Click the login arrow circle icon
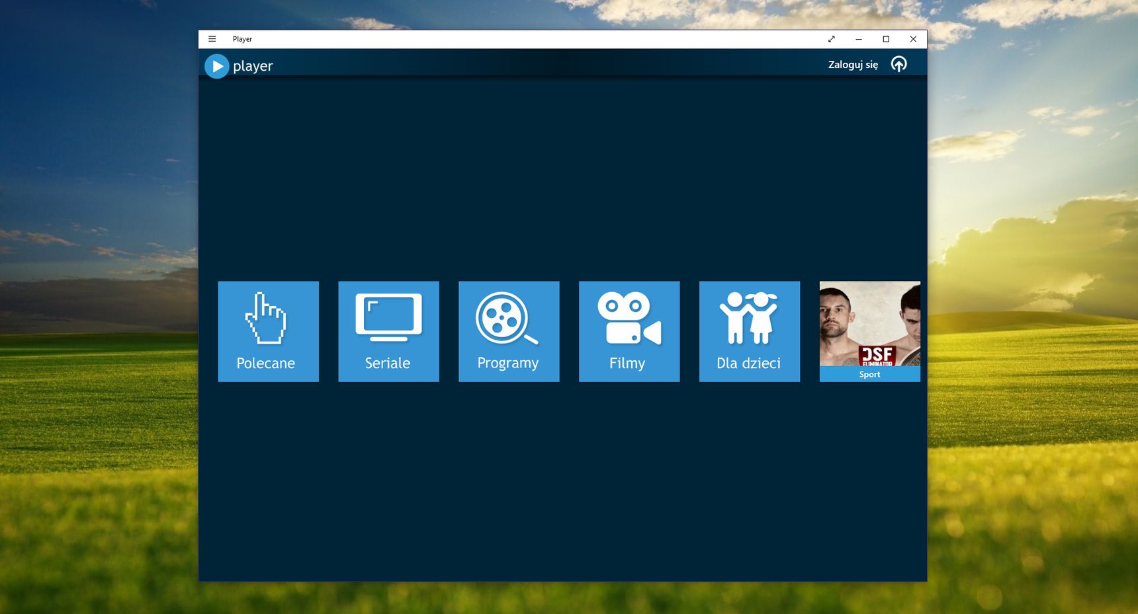The height and width of the screenshot is (614, 1138). coord(898,64)
